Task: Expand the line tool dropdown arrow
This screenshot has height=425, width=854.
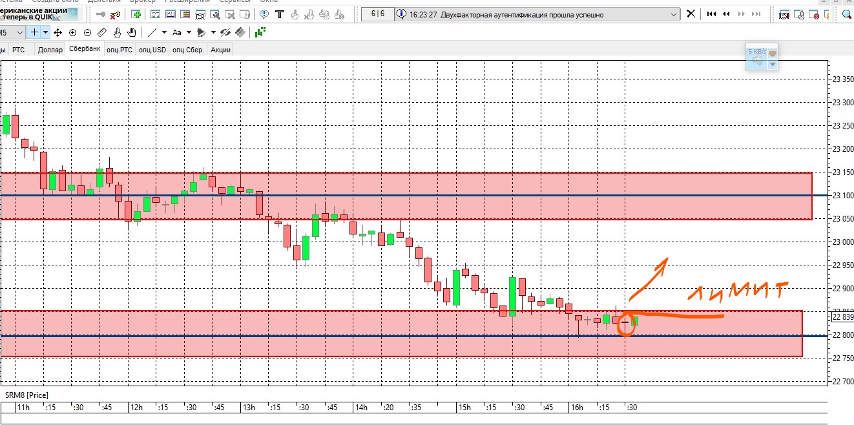Action: (164, 32)
